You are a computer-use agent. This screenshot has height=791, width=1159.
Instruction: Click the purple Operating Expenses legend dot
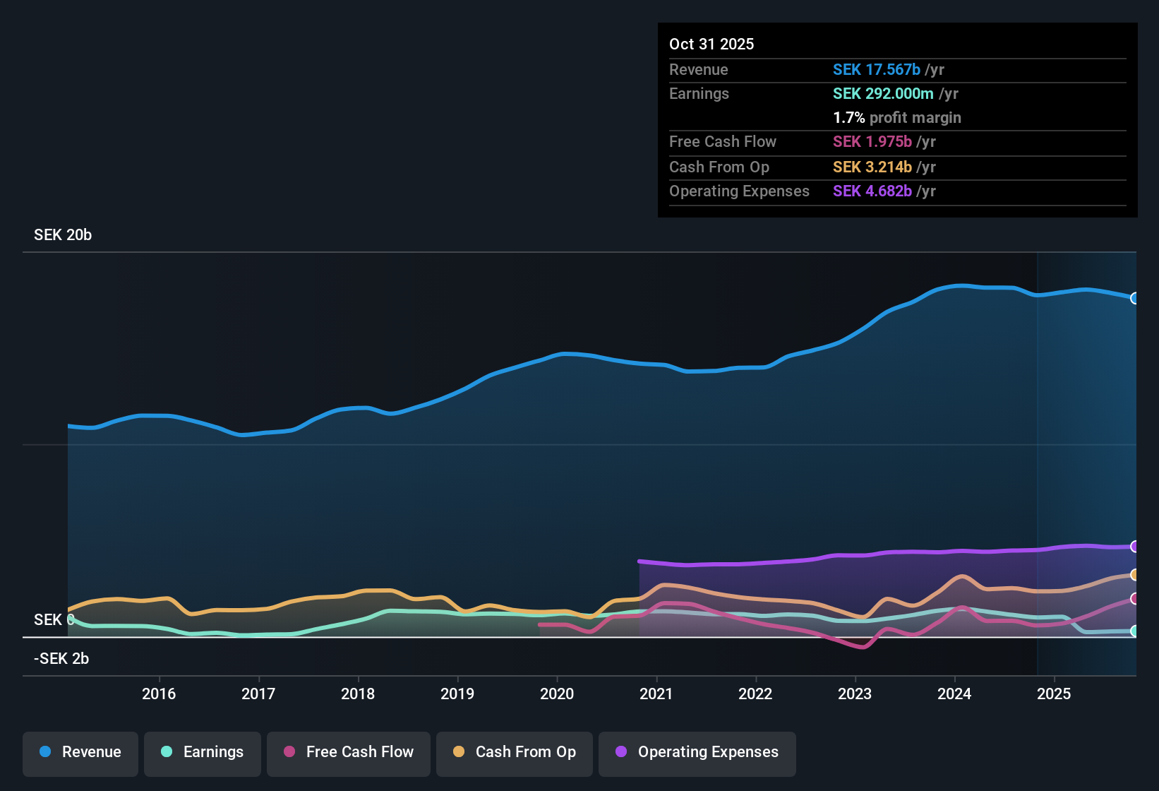tap(621, 752)
